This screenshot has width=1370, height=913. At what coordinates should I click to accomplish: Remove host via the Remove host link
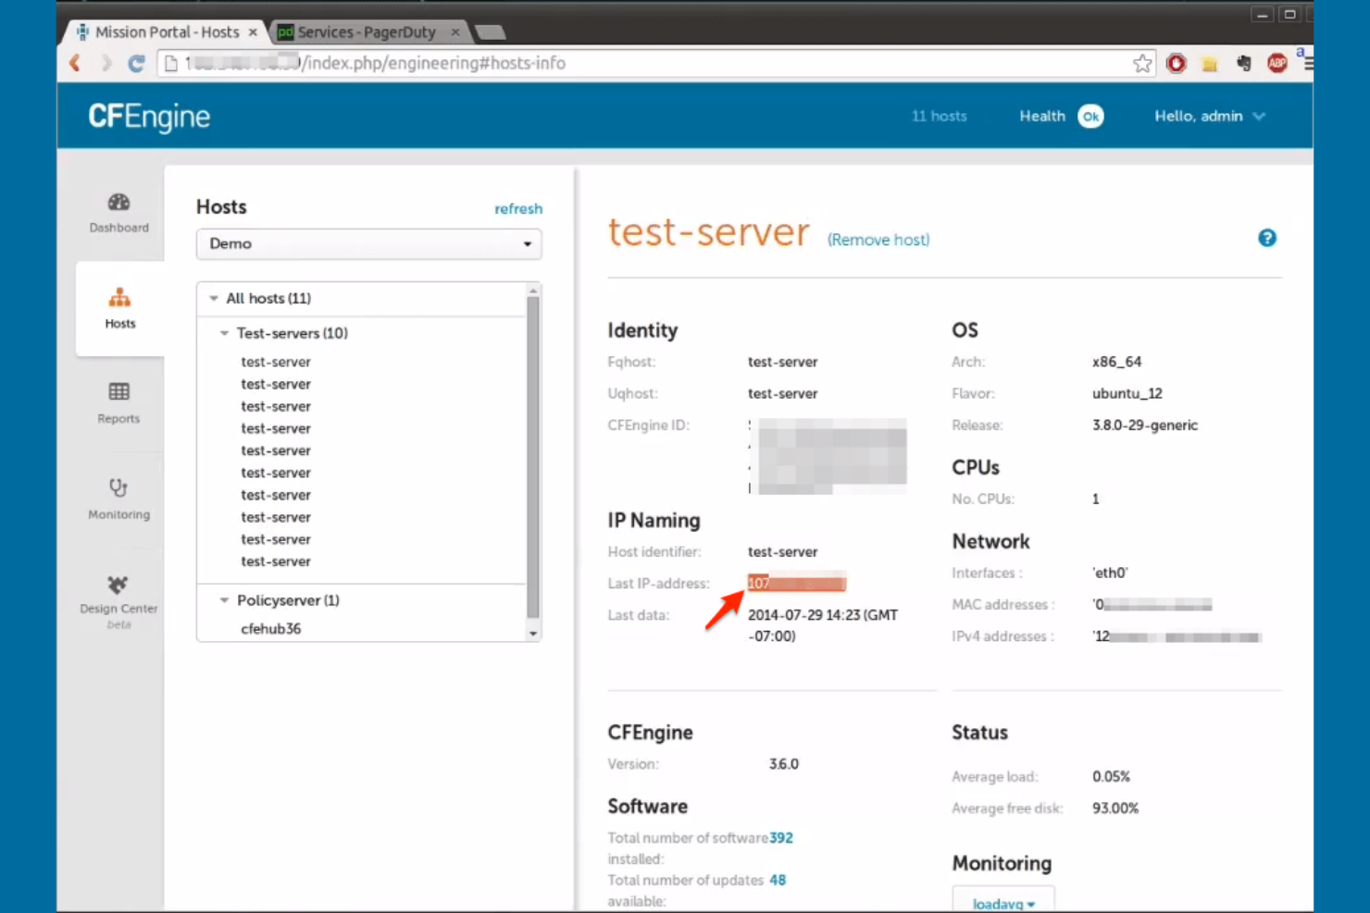coord(878,240)
